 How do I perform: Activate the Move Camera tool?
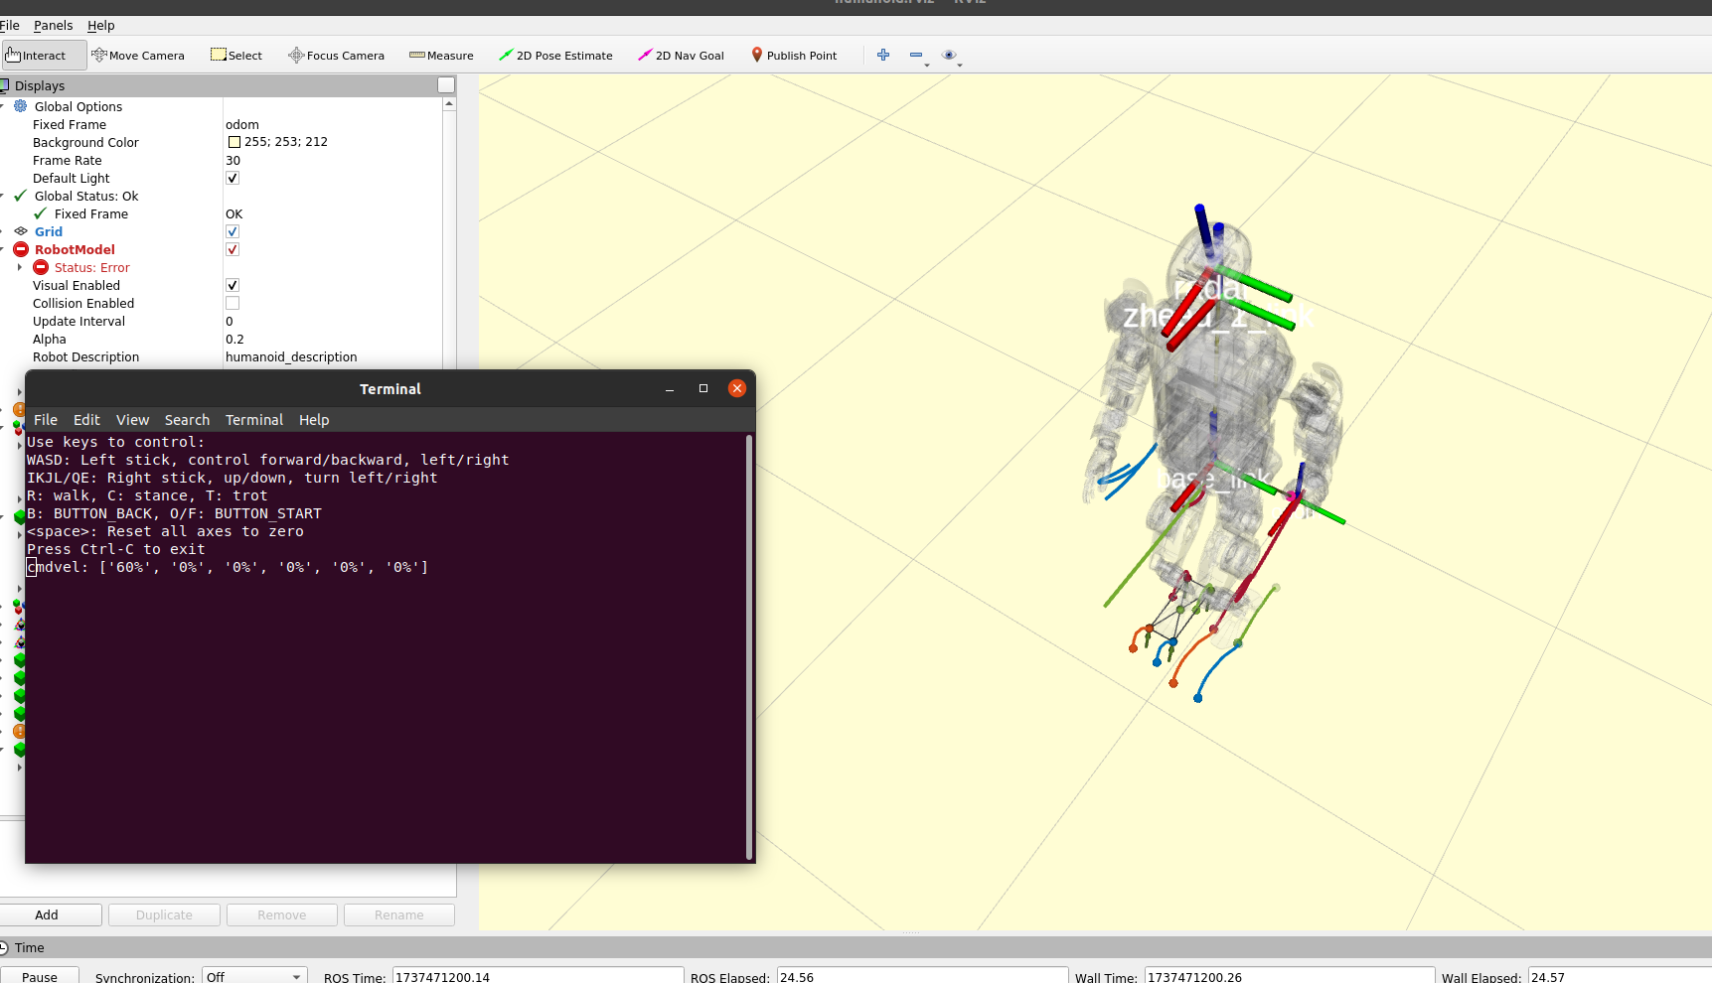coord(138,56)
